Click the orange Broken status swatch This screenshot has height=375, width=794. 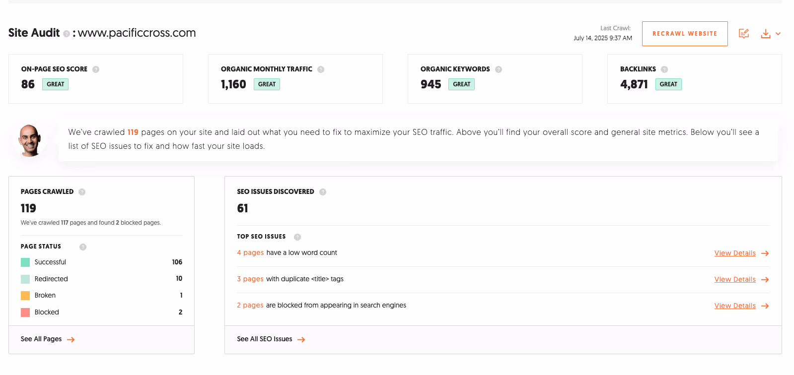(25, 296)
